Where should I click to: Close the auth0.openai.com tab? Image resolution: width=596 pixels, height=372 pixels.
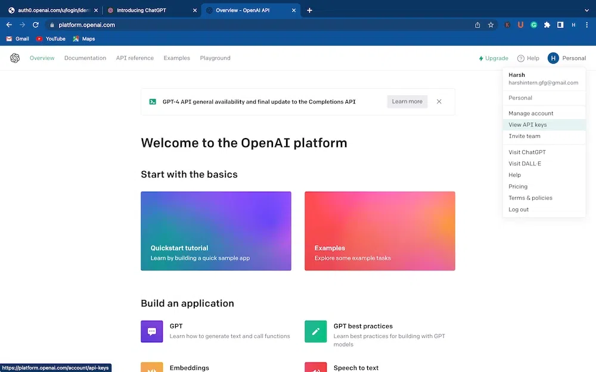point(96,10)
